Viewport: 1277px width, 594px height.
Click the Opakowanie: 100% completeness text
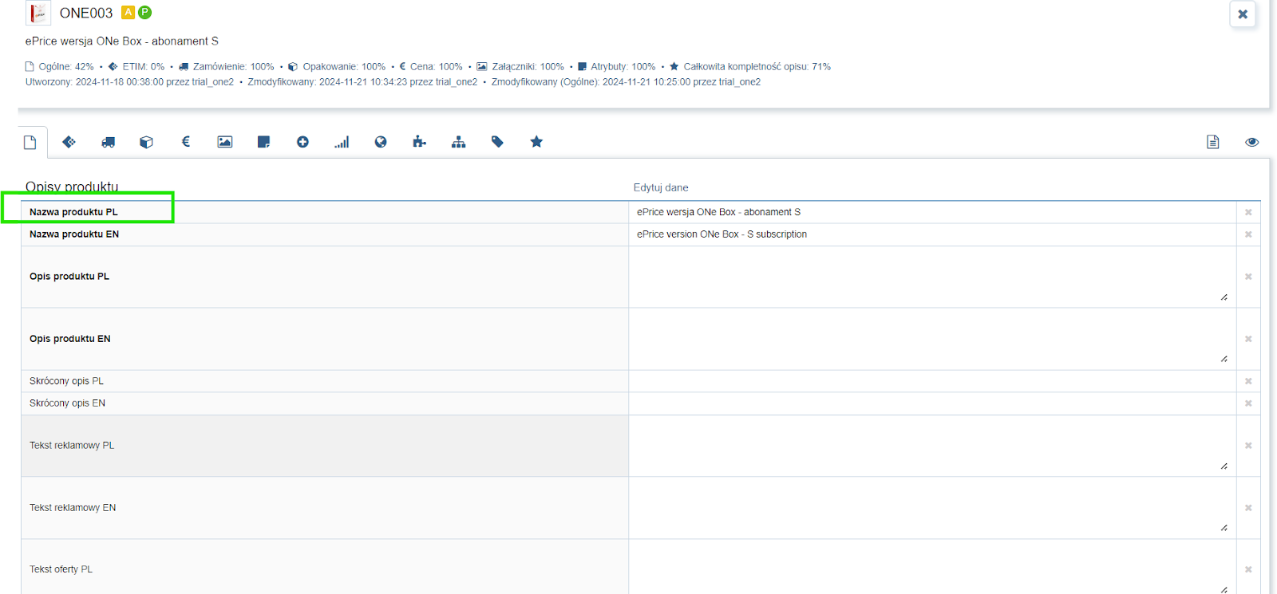click(x=344, y=67)
